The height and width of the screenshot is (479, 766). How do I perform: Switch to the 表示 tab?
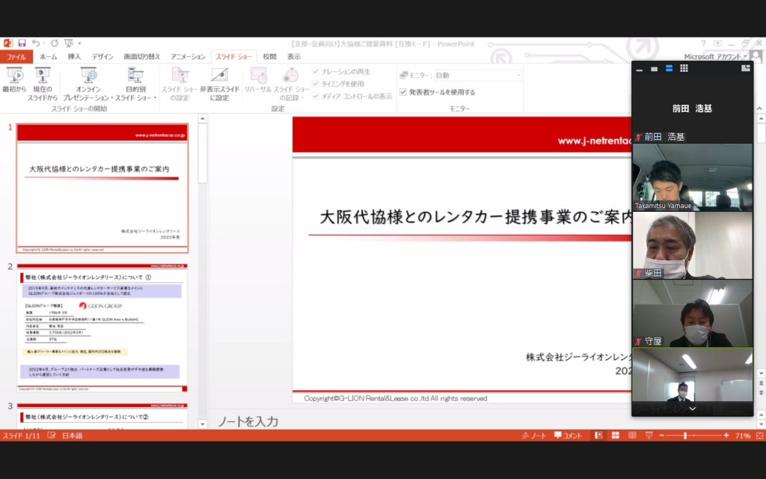point(293,57)
